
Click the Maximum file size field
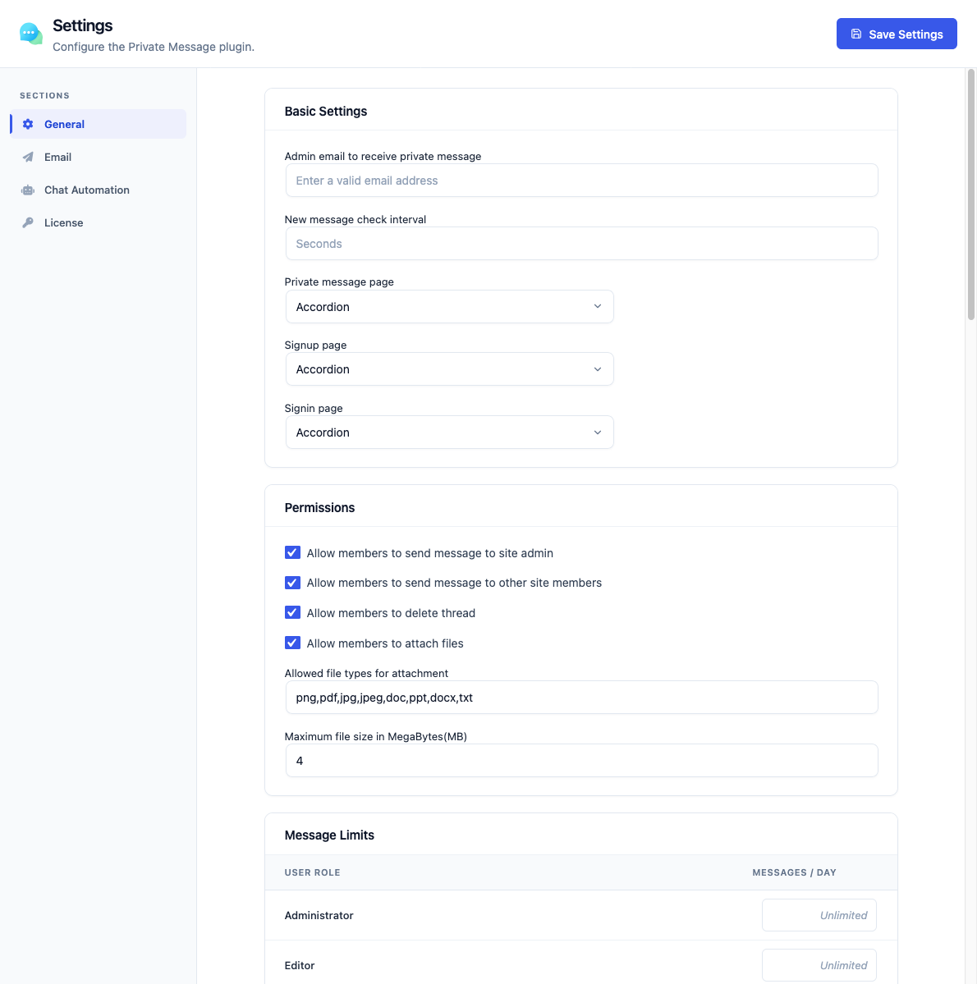(x=581, y=761)
